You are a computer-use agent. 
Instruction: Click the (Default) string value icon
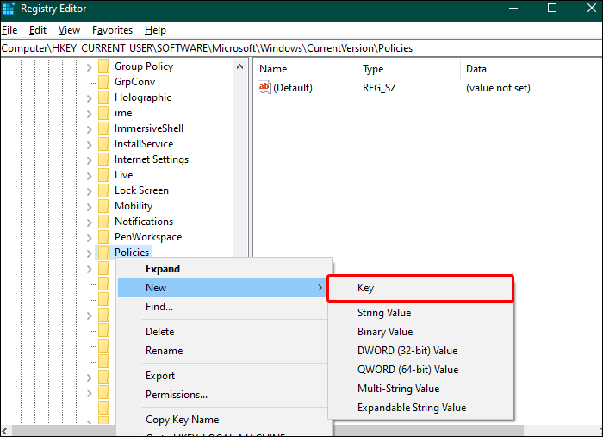[x=265, y=88]
